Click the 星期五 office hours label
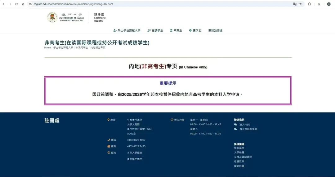 [194, 129]
